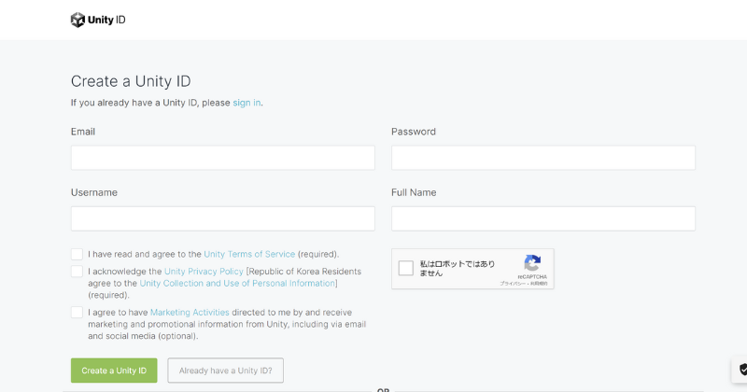747x392 pixels.
Task: Focus the Username input field
Action: [x=223, y=218]
